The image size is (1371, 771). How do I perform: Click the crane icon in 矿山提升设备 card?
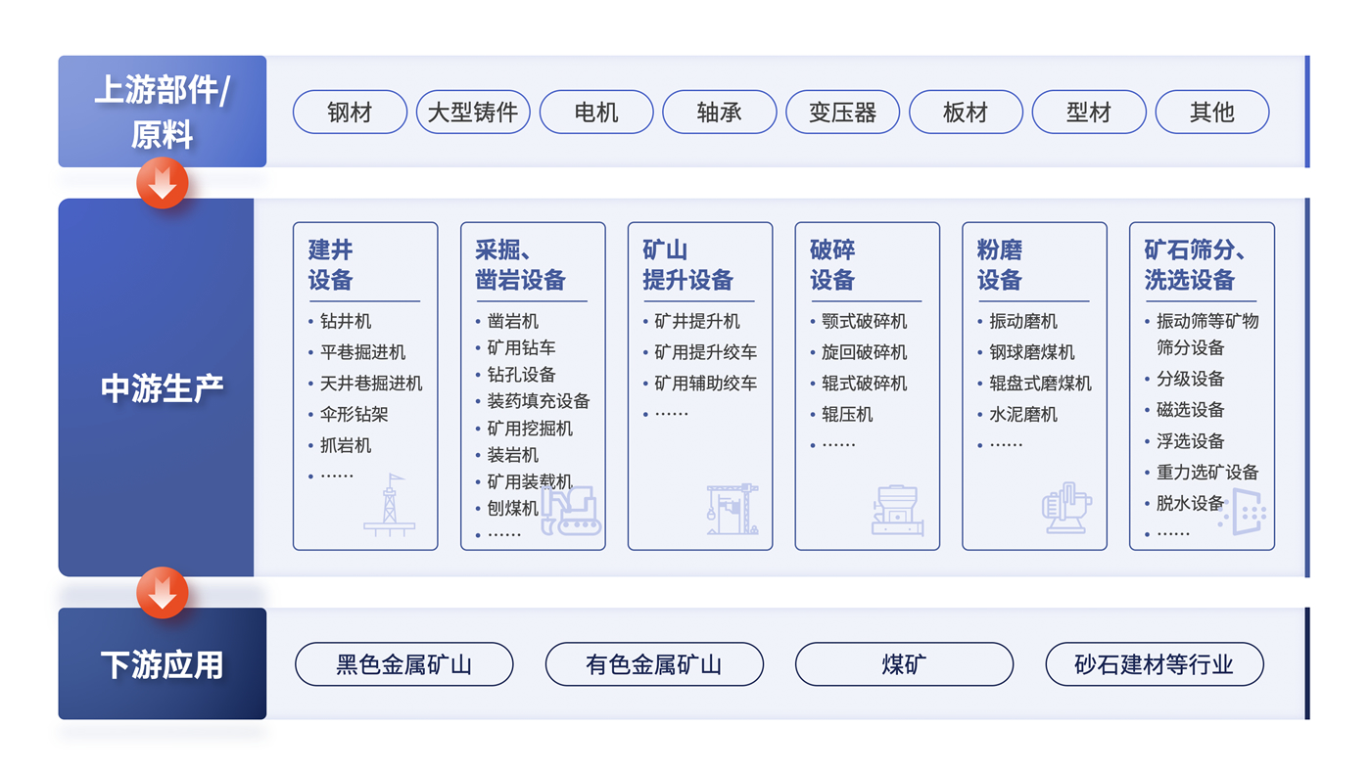pos(732,509)
